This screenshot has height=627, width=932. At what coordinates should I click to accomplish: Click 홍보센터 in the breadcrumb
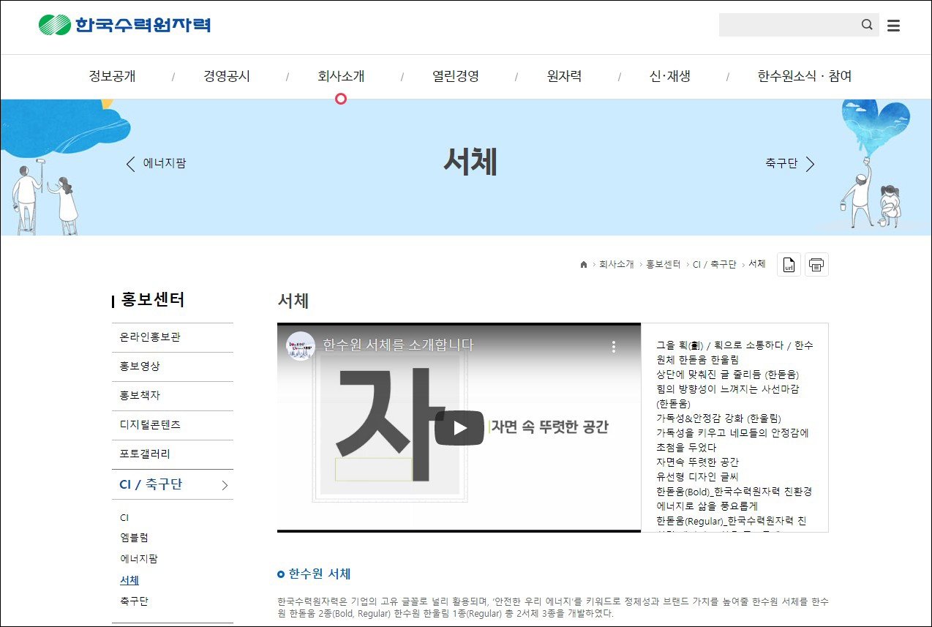tap(663, 265)
